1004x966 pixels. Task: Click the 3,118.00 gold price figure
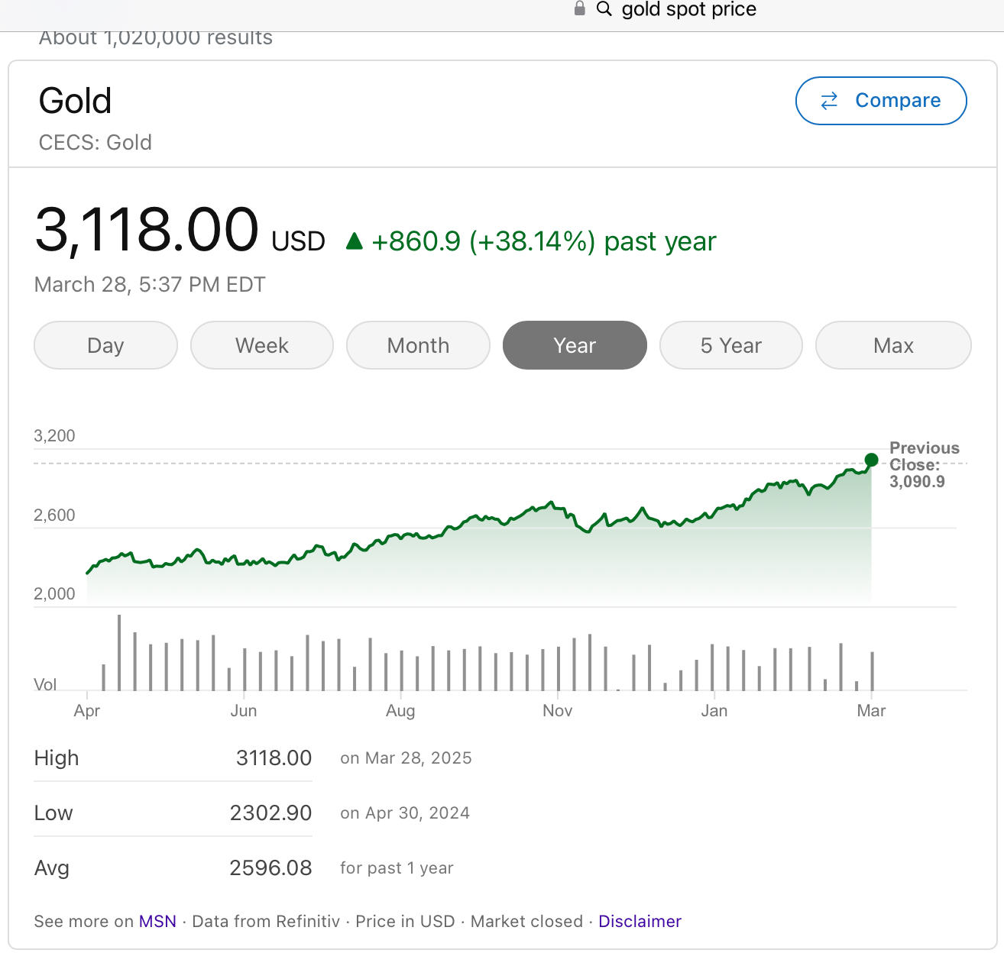[147, 230]
